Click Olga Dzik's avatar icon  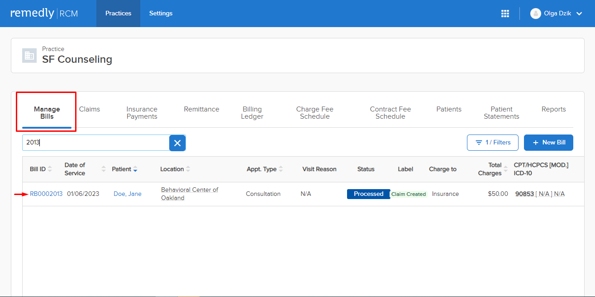coord(536,14)
